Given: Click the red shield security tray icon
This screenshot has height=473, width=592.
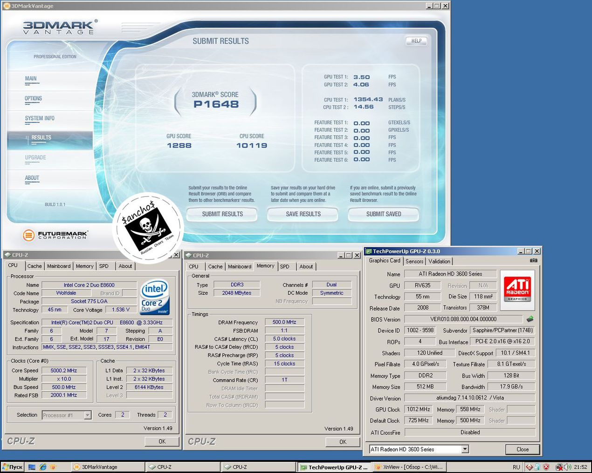Looking at the screenshot, I should (546, 467).
